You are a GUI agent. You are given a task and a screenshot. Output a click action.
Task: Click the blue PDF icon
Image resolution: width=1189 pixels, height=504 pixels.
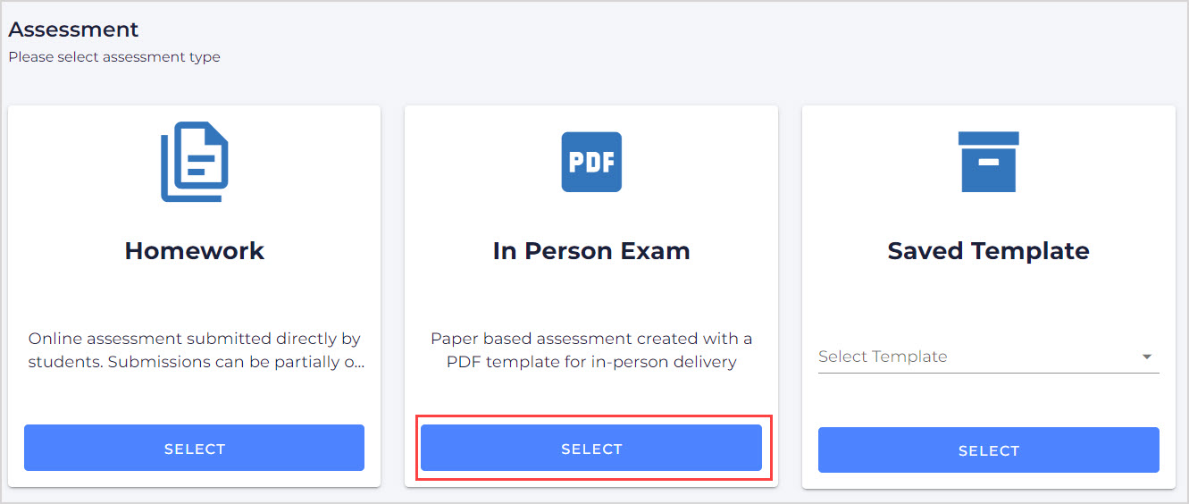[591, 162]
